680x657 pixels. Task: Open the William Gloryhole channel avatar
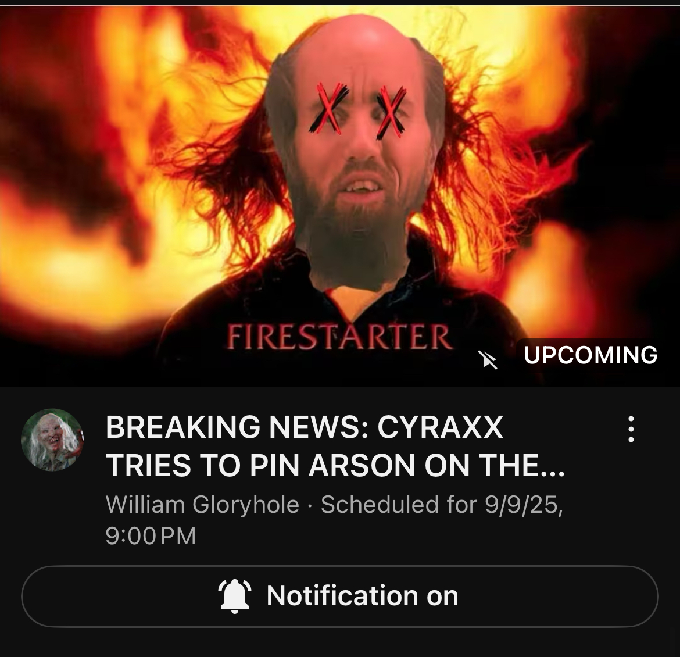coord(52,440)
